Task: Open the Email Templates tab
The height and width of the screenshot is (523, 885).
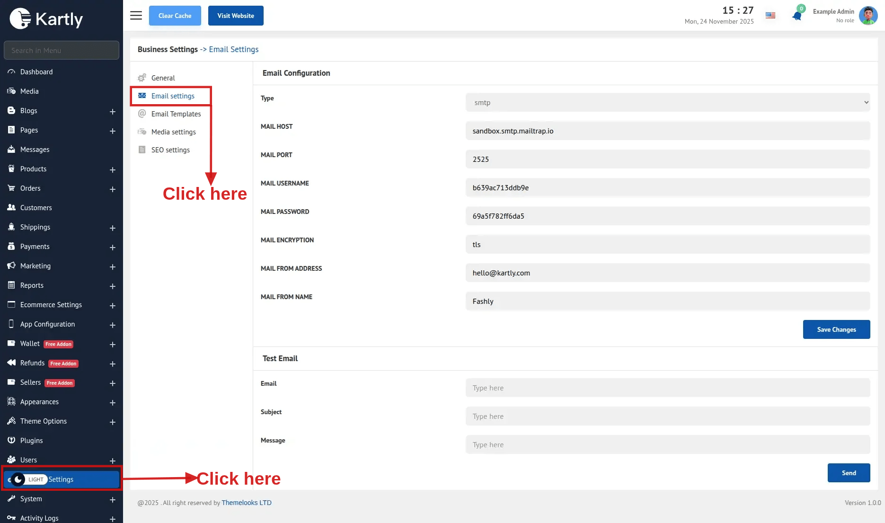Action: coord(176,114)
